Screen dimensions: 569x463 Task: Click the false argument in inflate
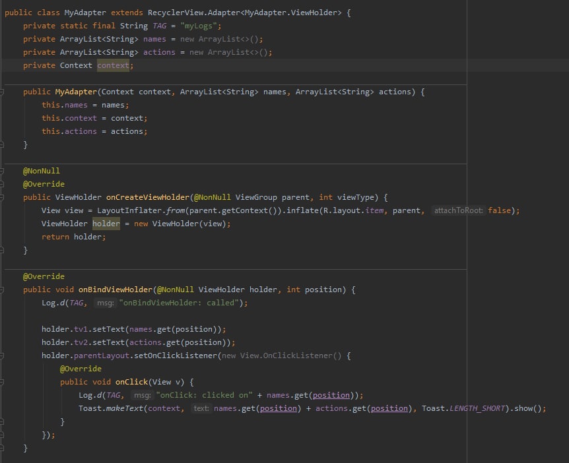(x=499, y=210)
